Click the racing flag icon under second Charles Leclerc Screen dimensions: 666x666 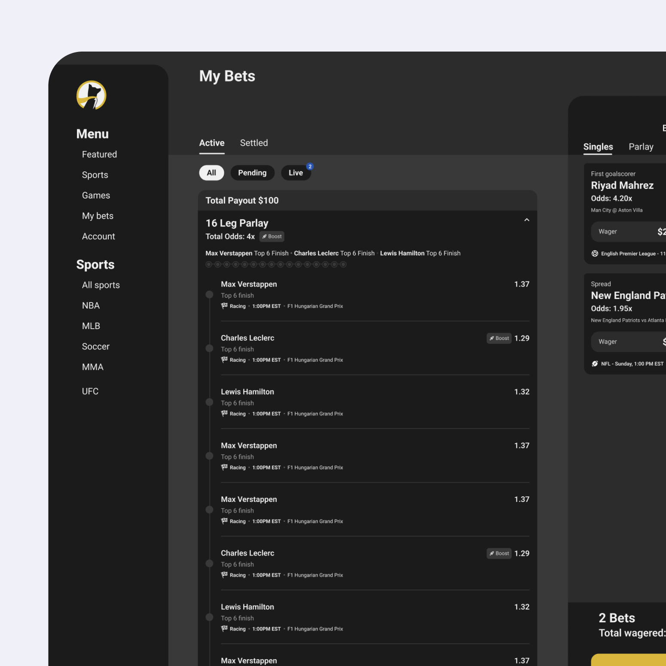tap(224, 574)
